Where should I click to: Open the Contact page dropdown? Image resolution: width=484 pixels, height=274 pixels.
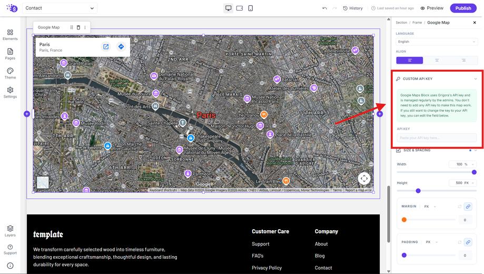60,8
